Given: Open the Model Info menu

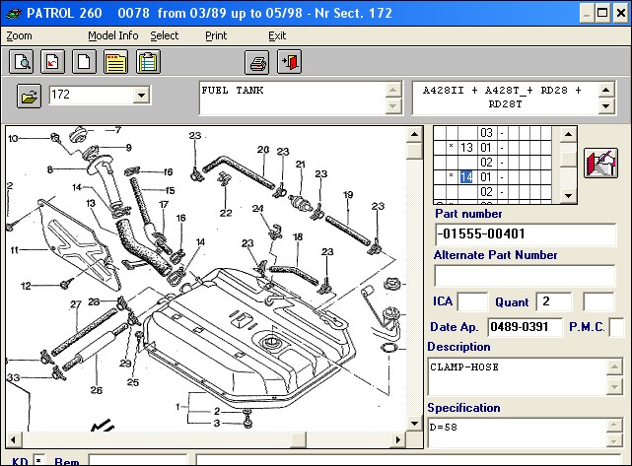Looking at the screenshot, I should click(x=112, y=35).
